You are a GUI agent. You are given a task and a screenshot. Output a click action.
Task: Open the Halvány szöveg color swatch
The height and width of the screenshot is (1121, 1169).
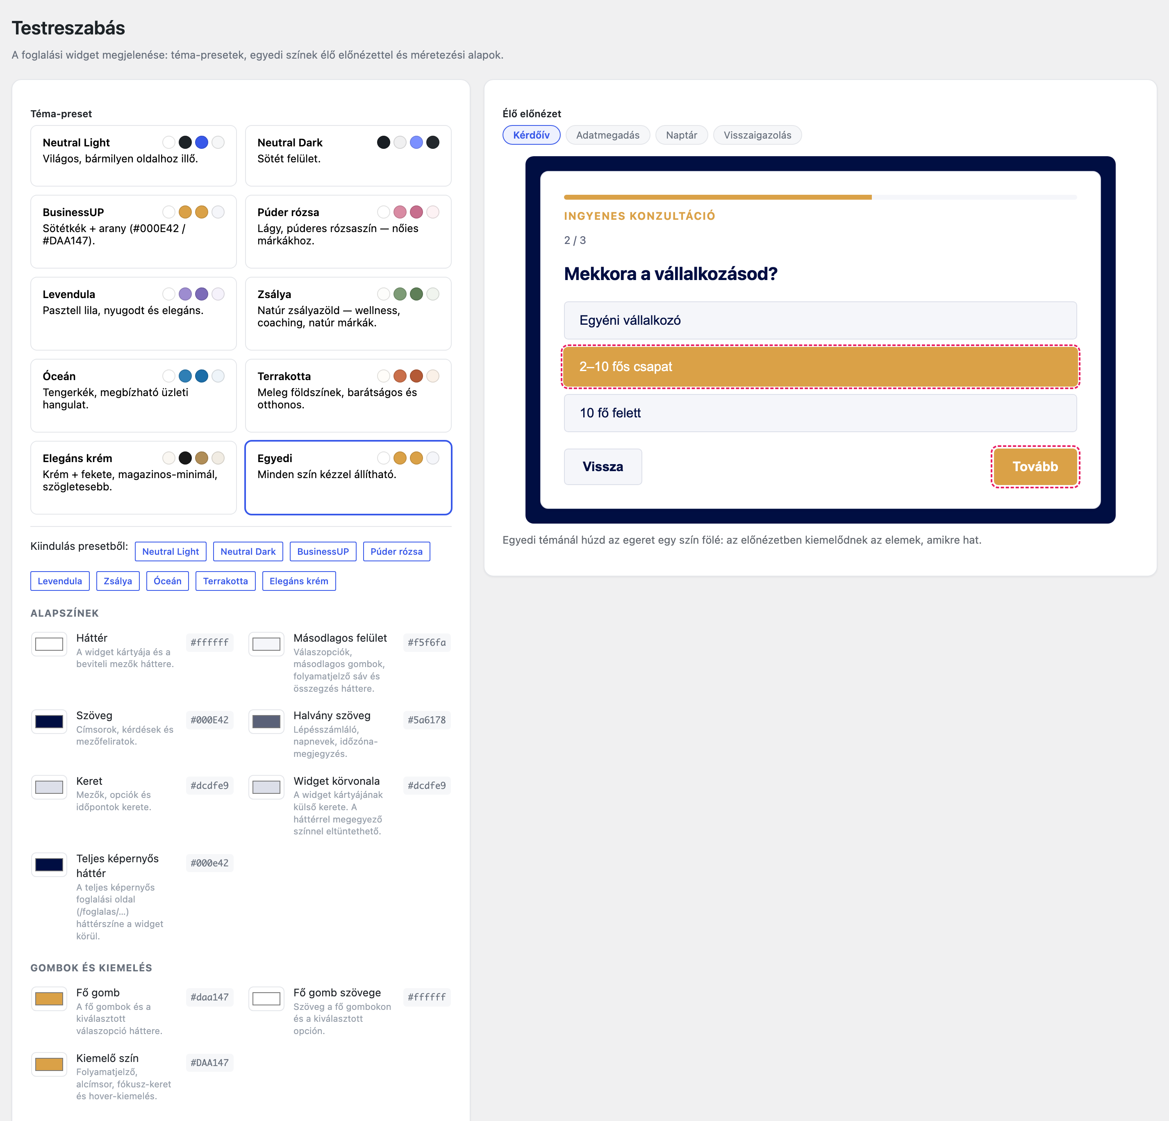(266, 721)
